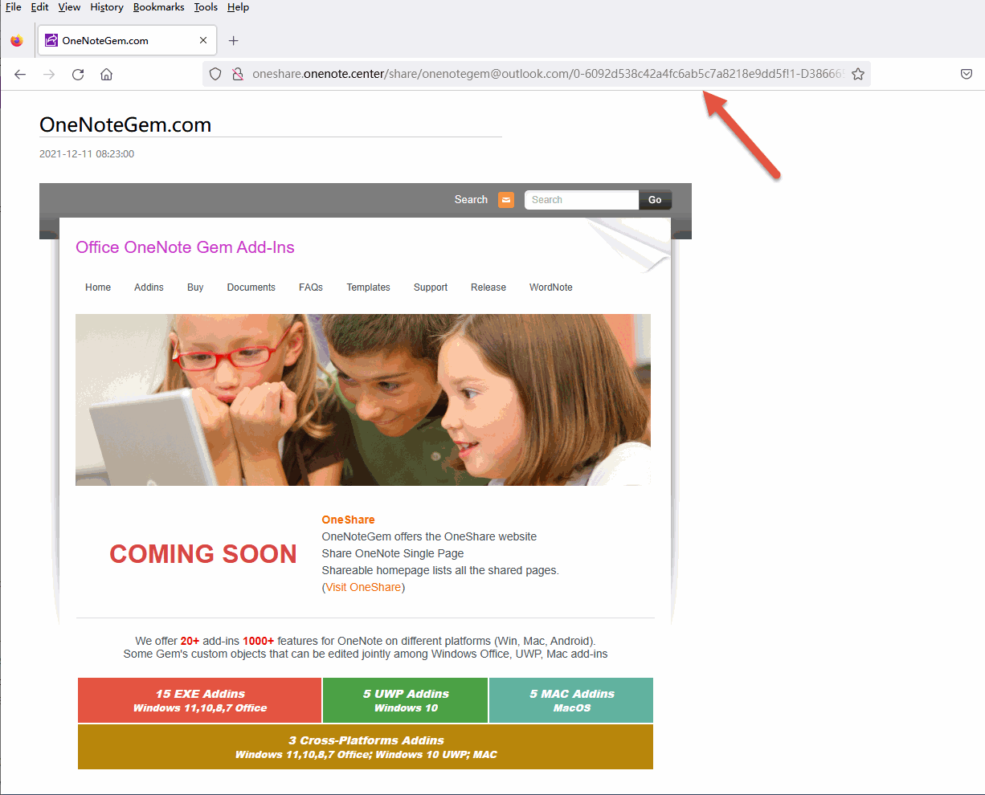Image resolution: width=985 pixels, height=795 pixels.
Task: Open the FAQs nav link
Action: tap(311, 287)
